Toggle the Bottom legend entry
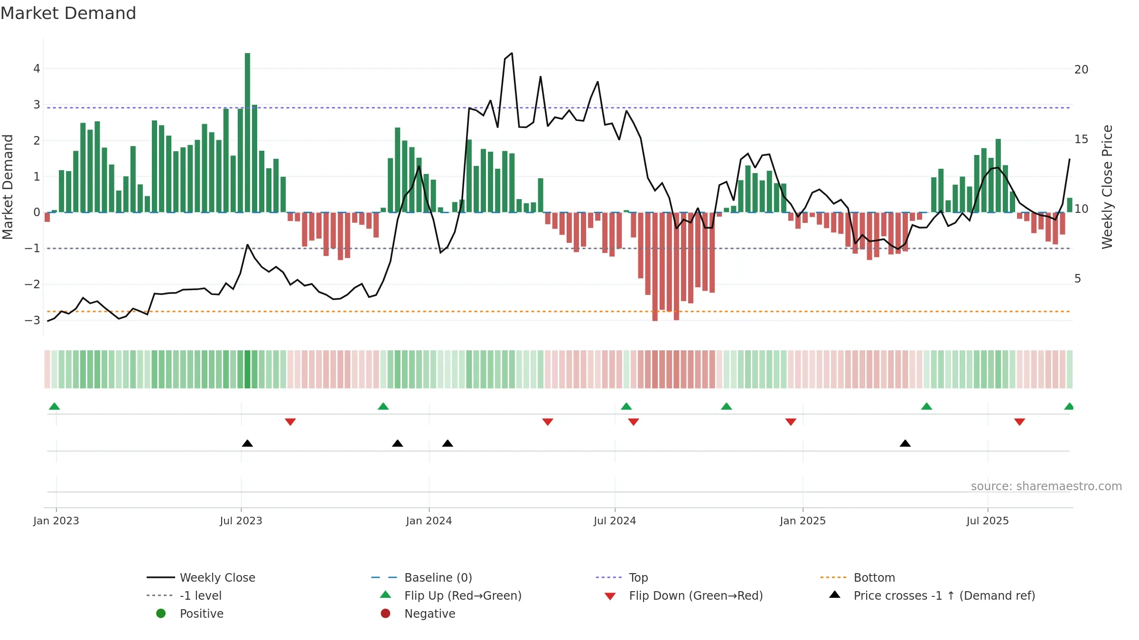1139x640 pixels. [x=858, y=577]
